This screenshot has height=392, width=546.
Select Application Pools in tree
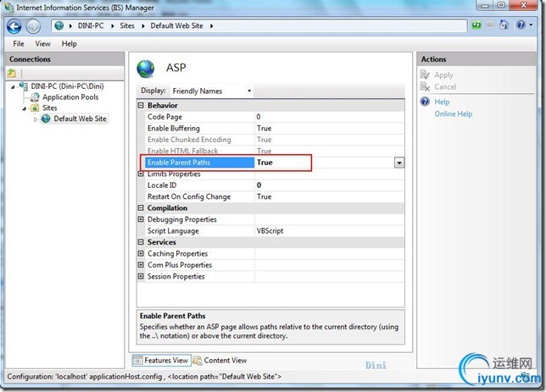[x=70, y=97]
